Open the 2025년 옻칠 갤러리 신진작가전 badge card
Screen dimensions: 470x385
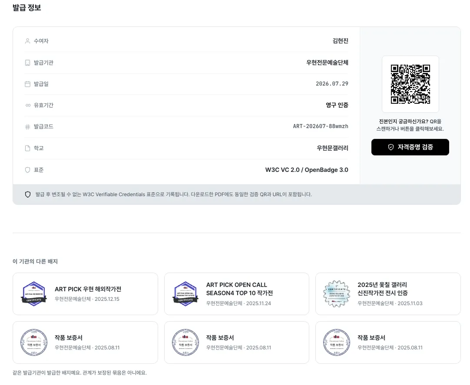(x=388, y=294)
